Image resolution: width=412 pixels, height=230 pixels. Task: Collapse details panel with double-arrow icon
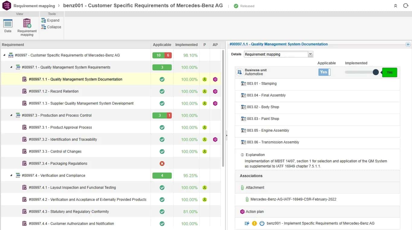point(408,44)
